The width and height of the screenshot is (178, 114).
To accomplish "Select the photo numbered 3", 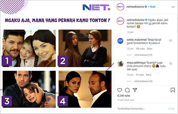I will pos(29,89).
